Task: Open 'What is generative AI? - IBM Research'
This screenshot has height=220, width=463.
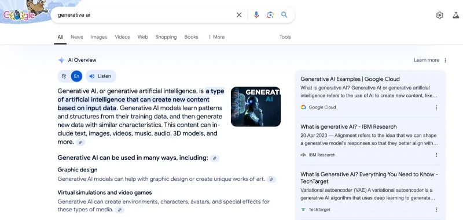Action: [x=348, y=126]
